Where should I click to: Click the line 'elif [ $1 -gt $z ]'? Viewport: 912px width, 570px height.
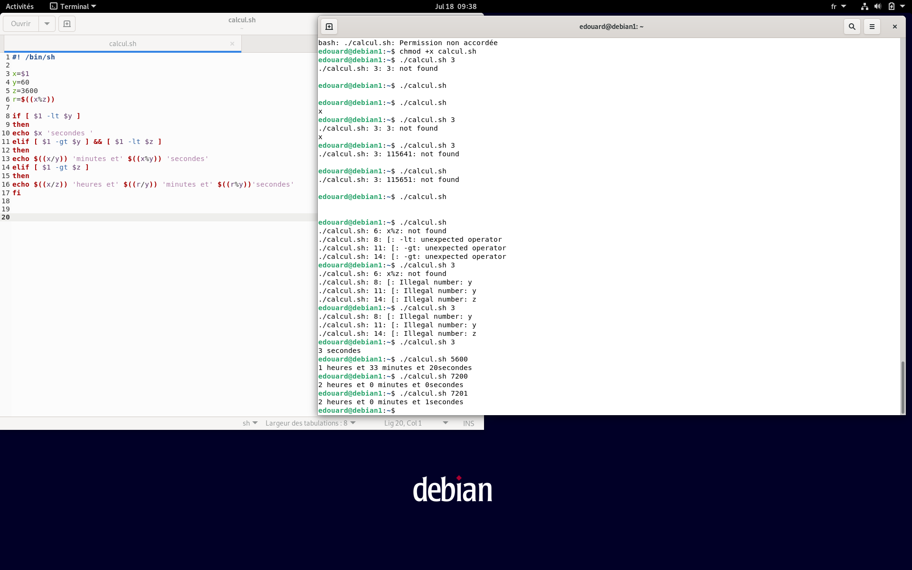coord(51,167)
